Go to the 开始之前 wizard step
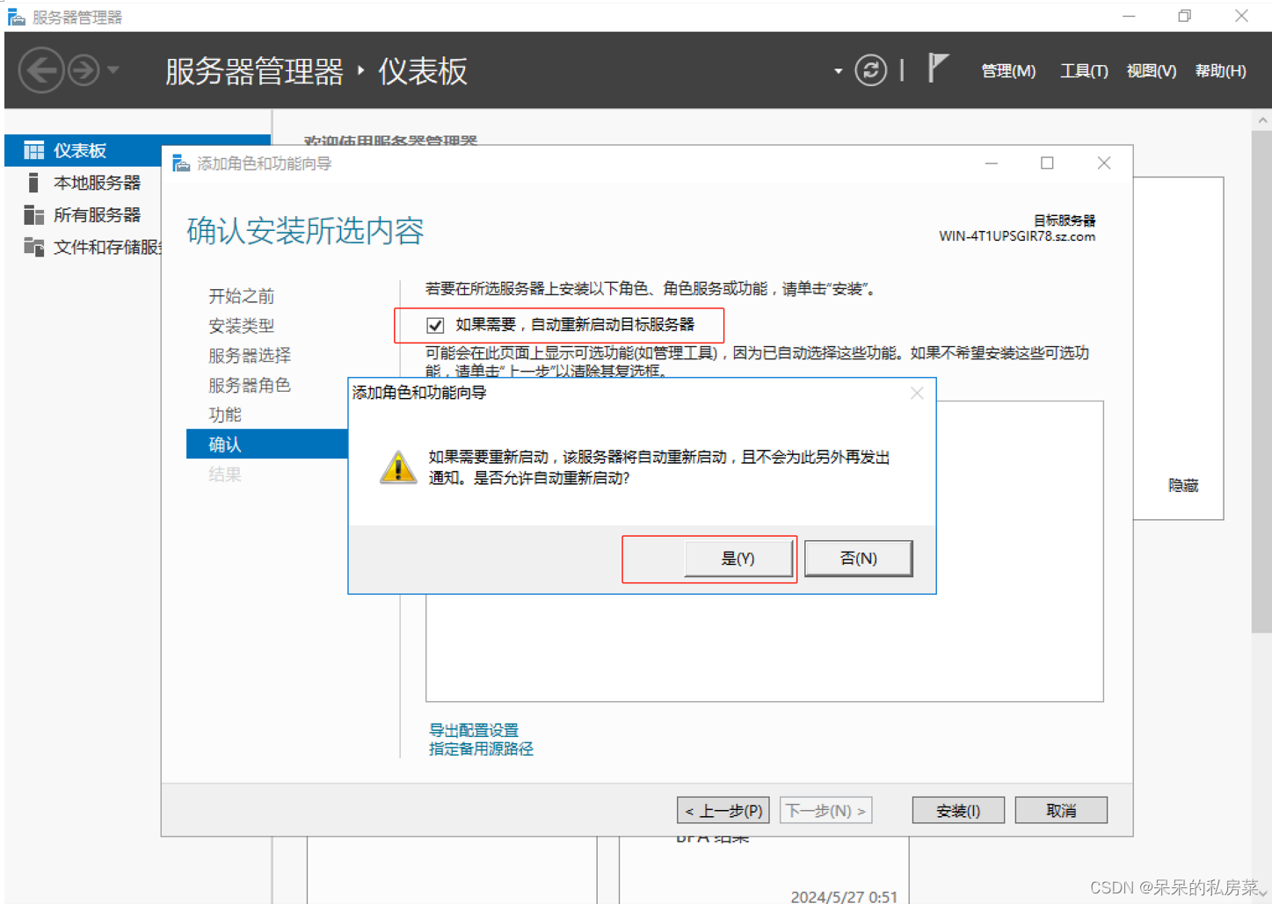Viewport: 1272px width, 904px height. [x=242, y=296]
